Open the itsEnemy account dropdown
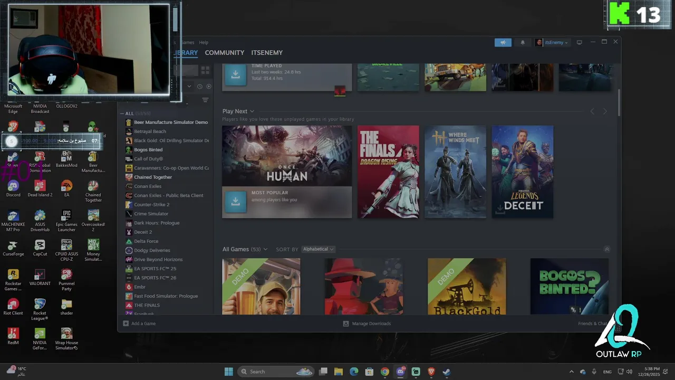The image size is (675, 380). click(552, 42)
